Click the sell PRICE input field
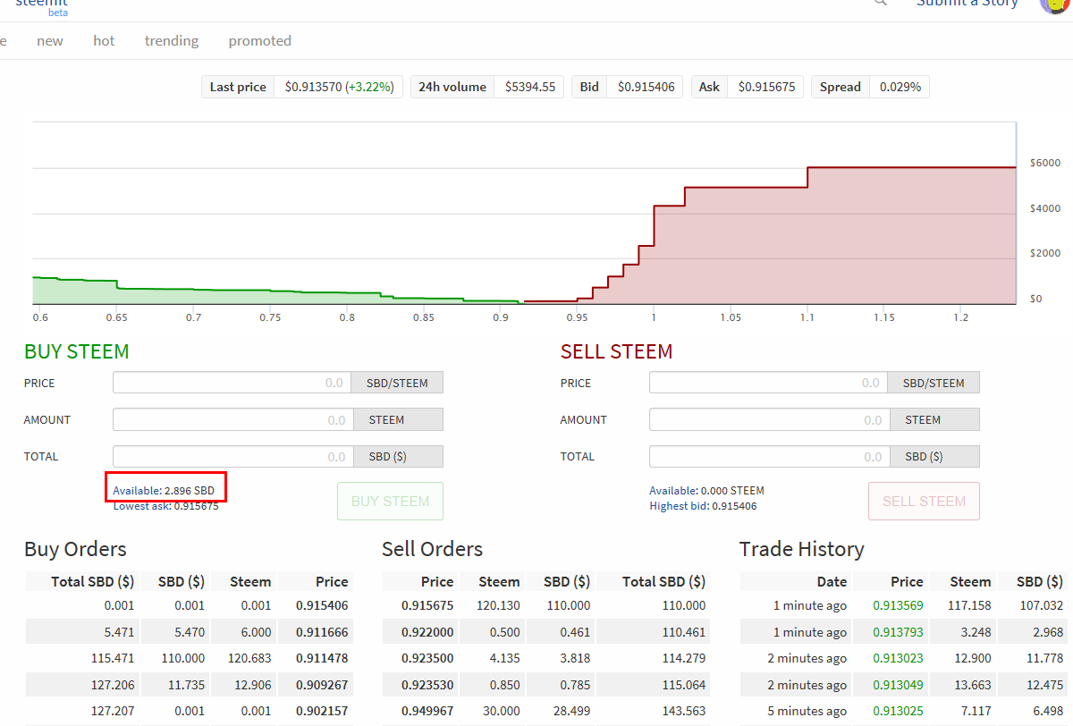Viewport: 1073px width, 726px height. [769, 382]
